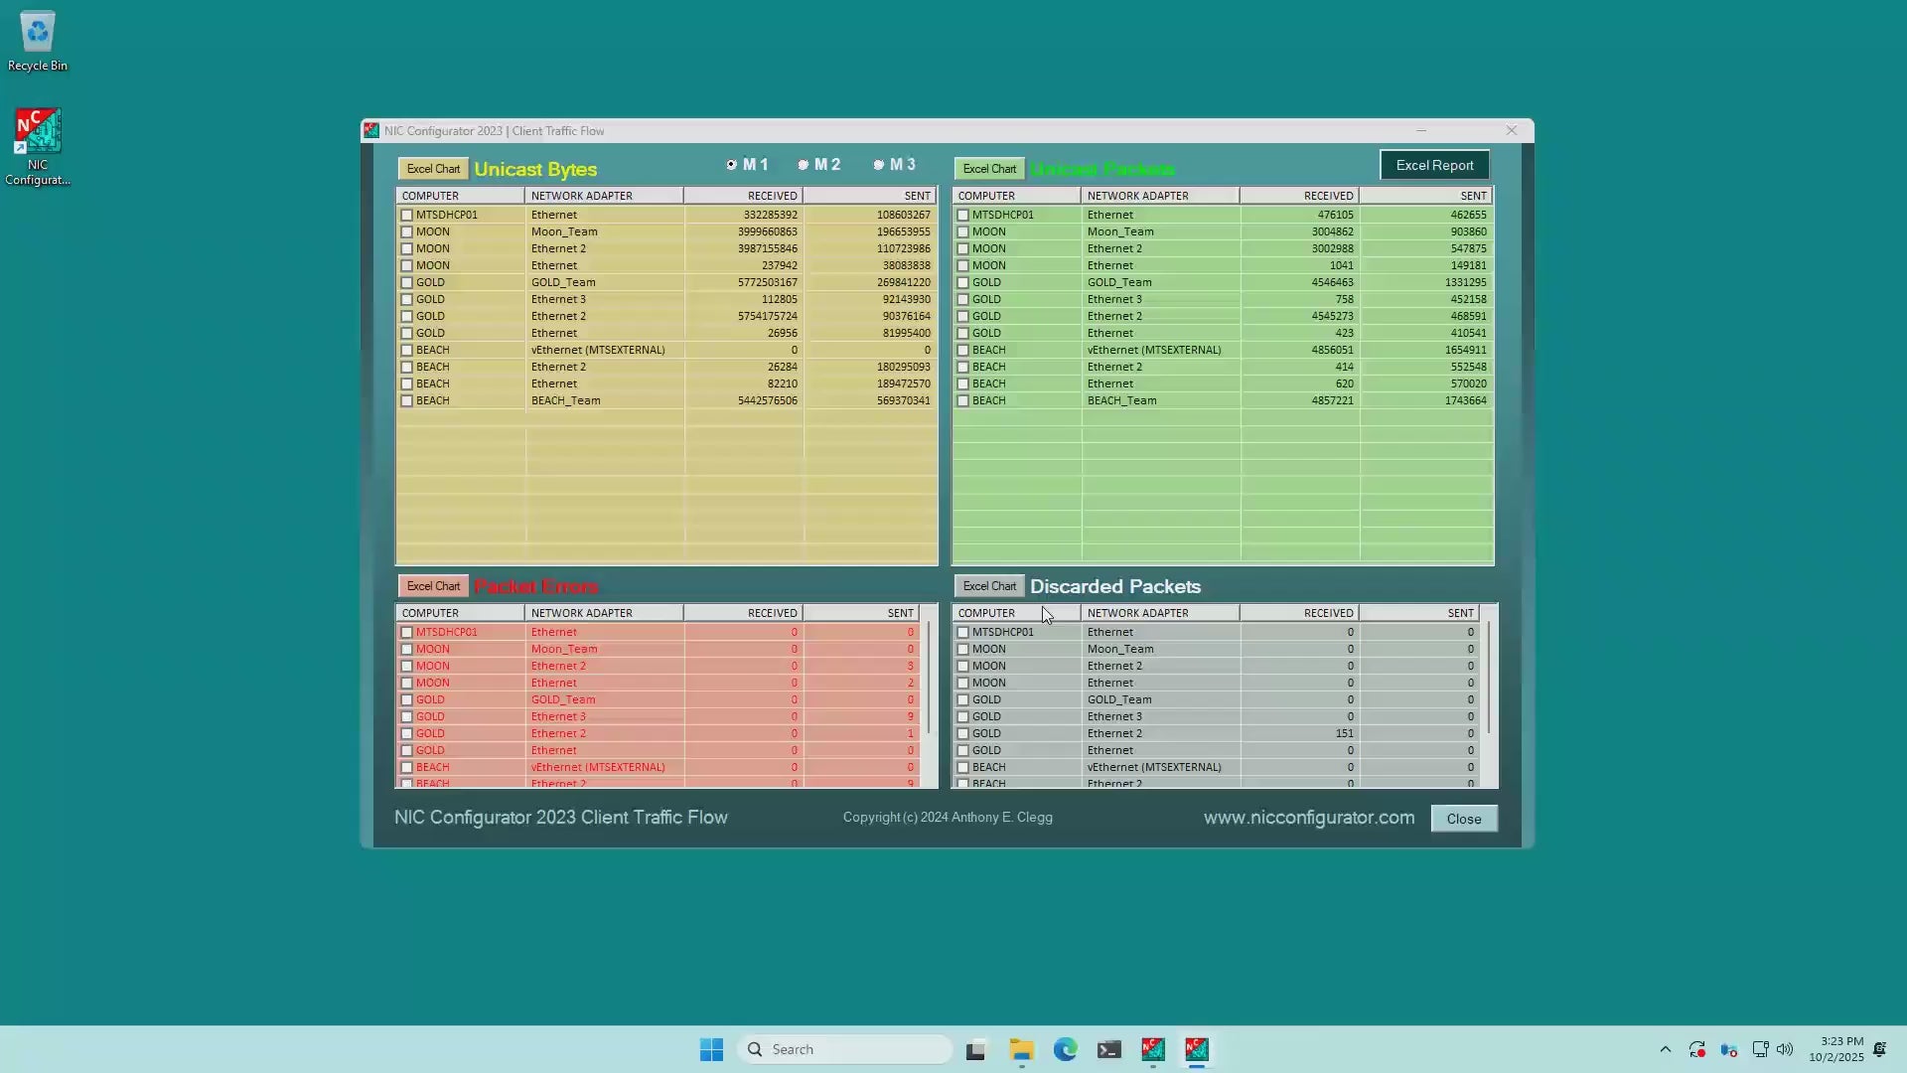Viewport: 1907px width, 1073px height.
Task: Select value 5772503167 in Unicast Bytes
Action: (767, 282)
